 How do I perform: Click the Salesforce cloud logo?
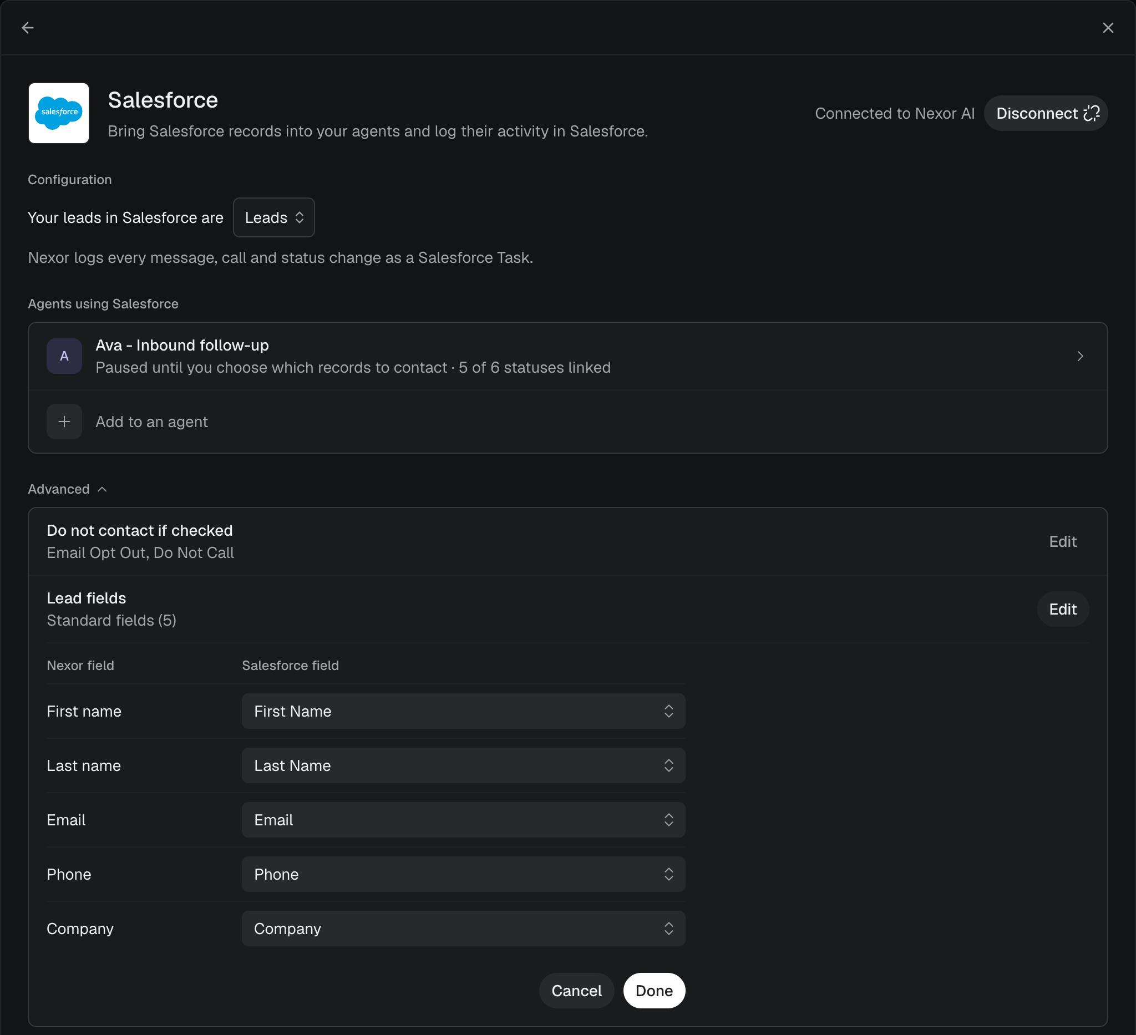(59, 113)
